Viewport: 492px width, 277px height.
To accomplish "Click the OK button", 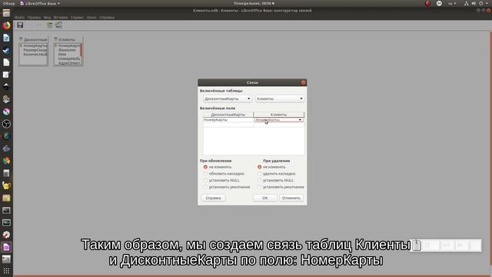I will 264,199.
